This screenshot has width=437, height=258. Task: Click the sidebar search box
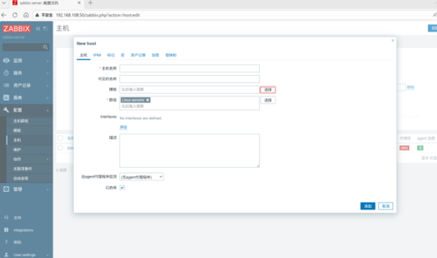click(x=26, y=47)
